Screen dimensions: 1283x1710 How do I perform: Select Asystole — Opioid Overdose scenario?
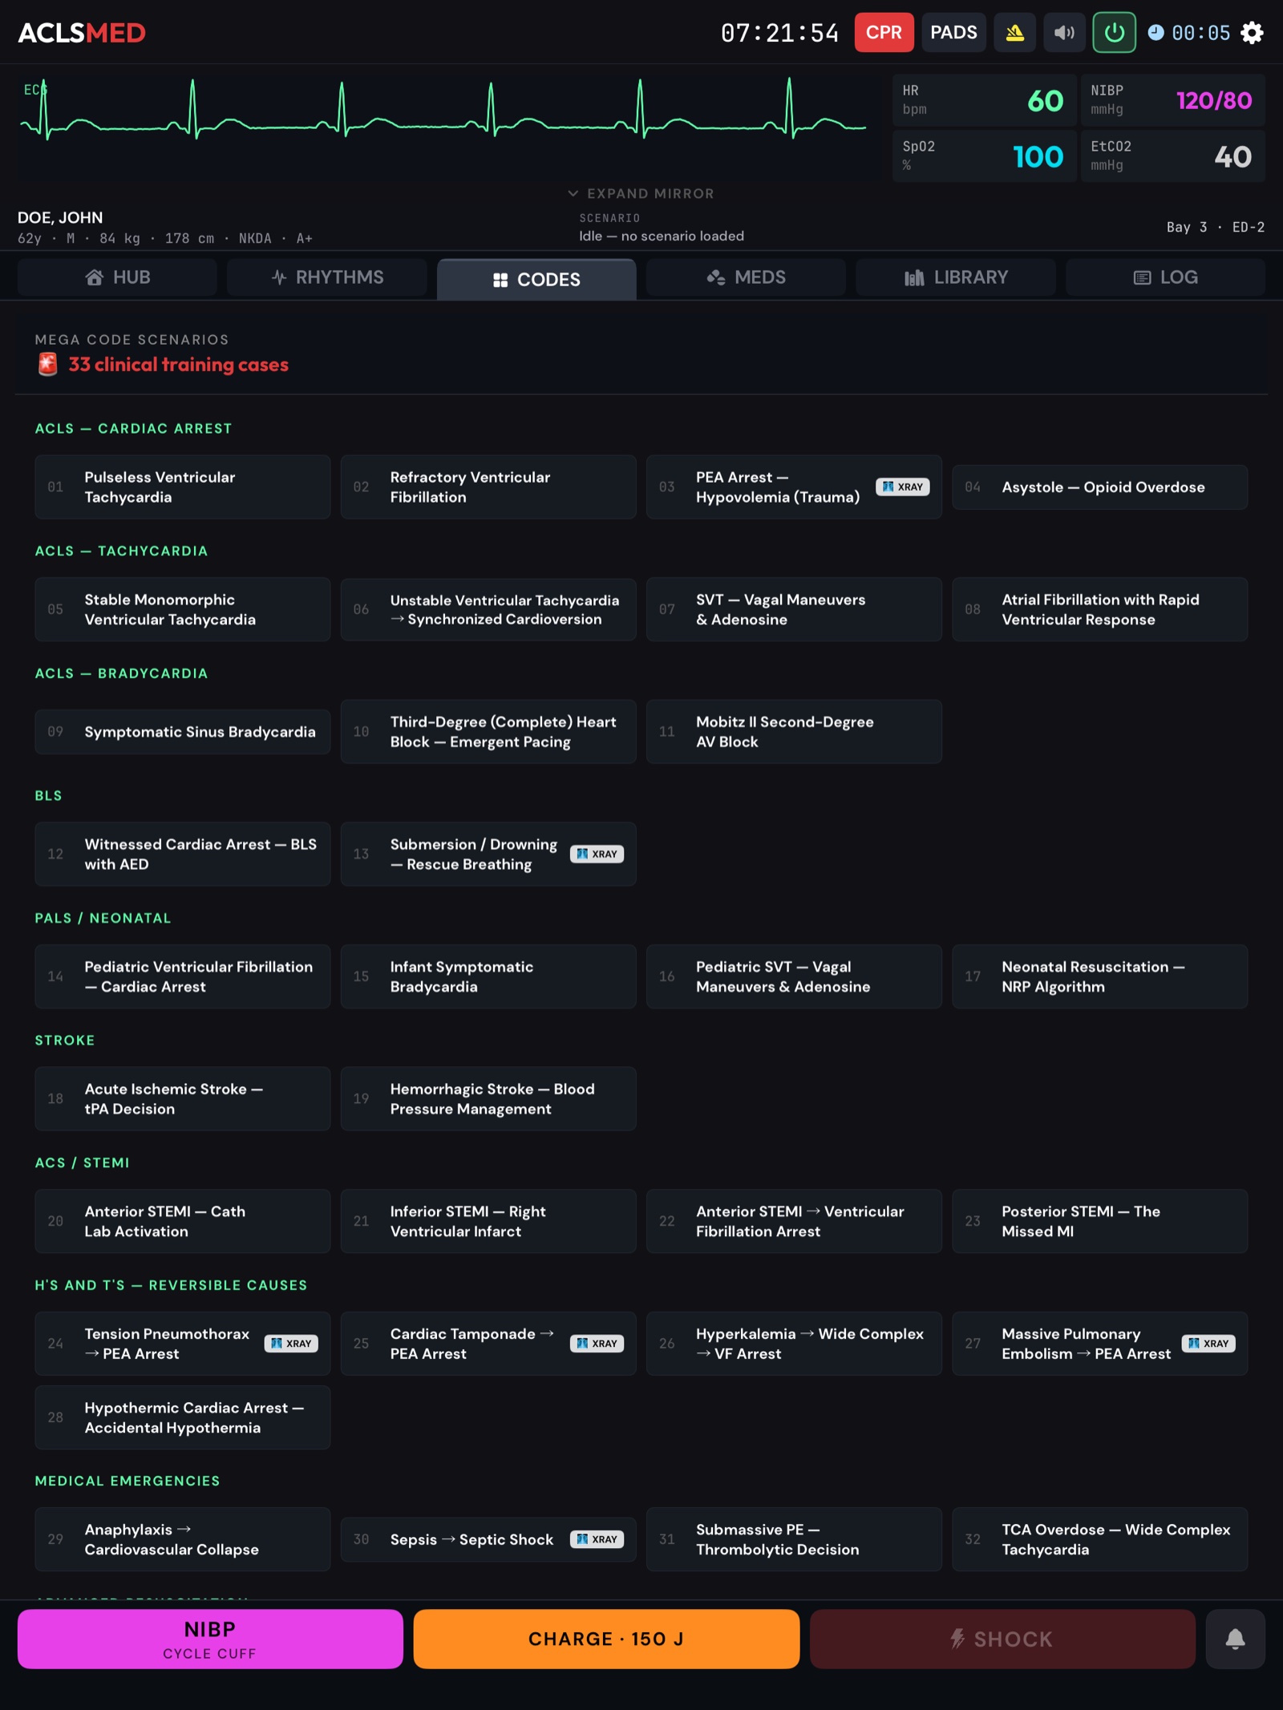point(1100,487)
